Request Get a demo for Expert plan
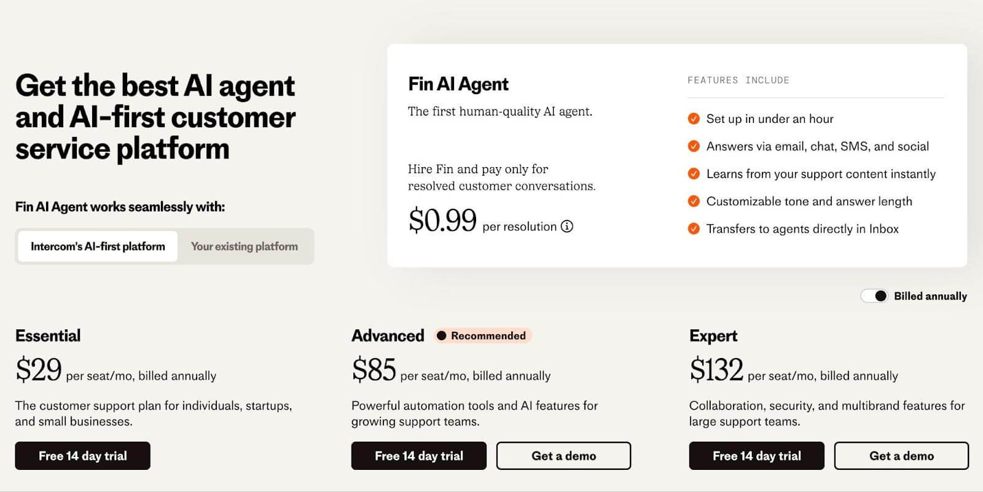Image resolution: width=983 pixels, height=492 pixels. (x=901, y=456)
